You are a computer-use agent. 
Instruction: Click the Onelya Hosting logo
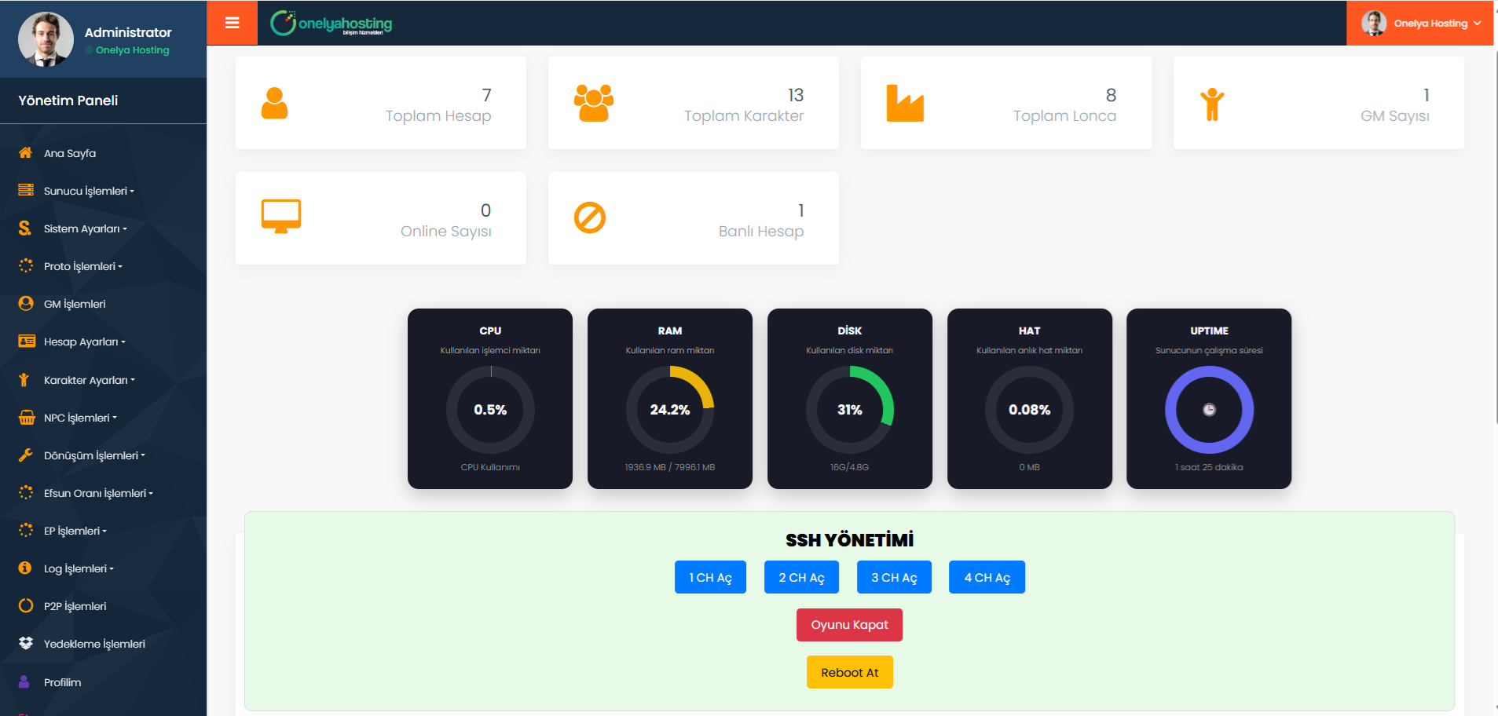[x=331, y=24]
